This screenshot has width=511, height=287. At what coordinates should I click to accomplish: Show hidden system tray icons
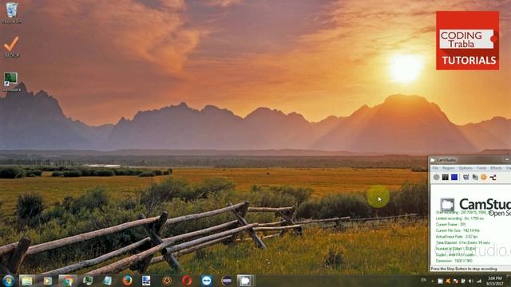pyautogui.click(x=433, y=281)
